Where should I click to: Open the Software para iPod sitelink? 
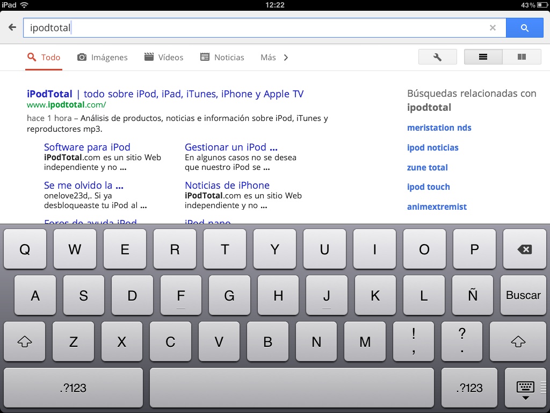87,147
